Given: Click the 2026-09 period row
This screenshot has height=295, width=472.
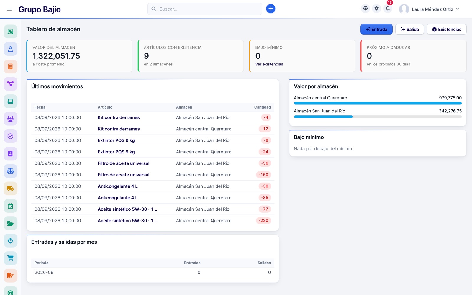Looking at the screenshot, I should (153, 273).
